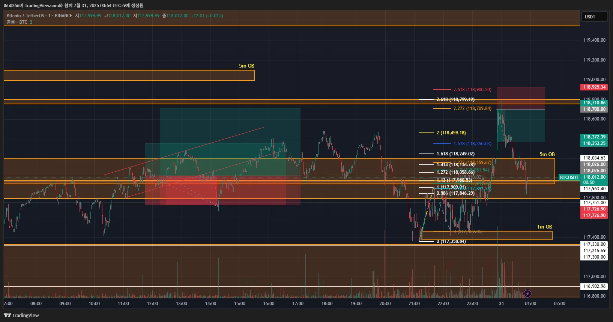Open the USDT currency selector
The height and width of the screenshot is (322, 613).
(595, 17)
